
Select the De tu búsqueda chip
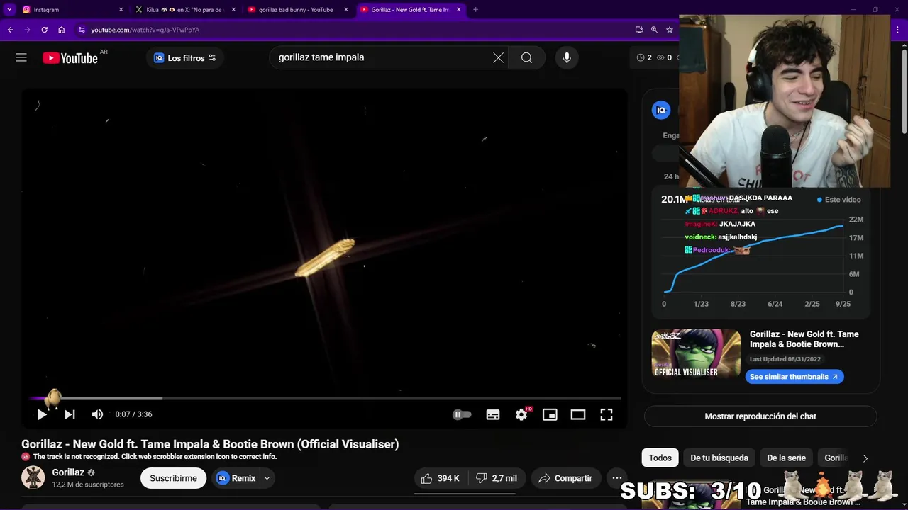[719, 458]
